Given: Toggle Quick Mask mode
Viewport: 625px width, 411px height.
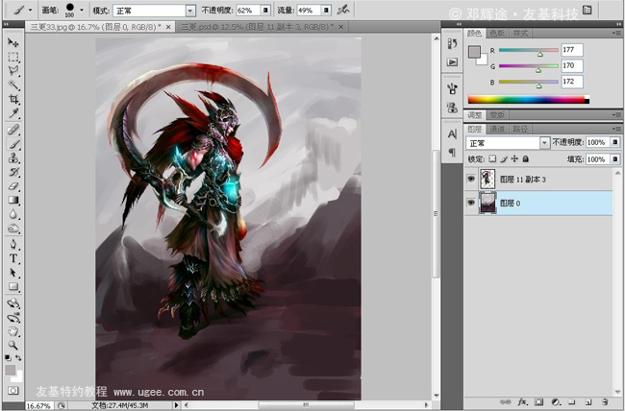Looking at the screenshot, I should point(13,391).
